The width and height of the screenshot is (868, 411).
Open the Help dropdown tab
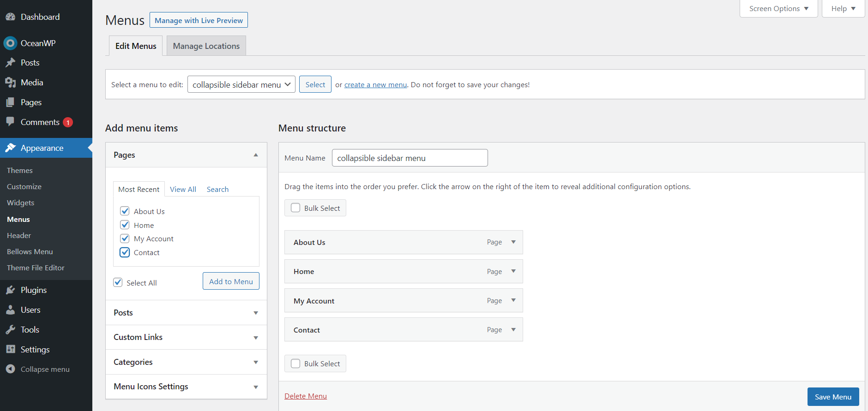pyautogui.click(x=844, y=9)
